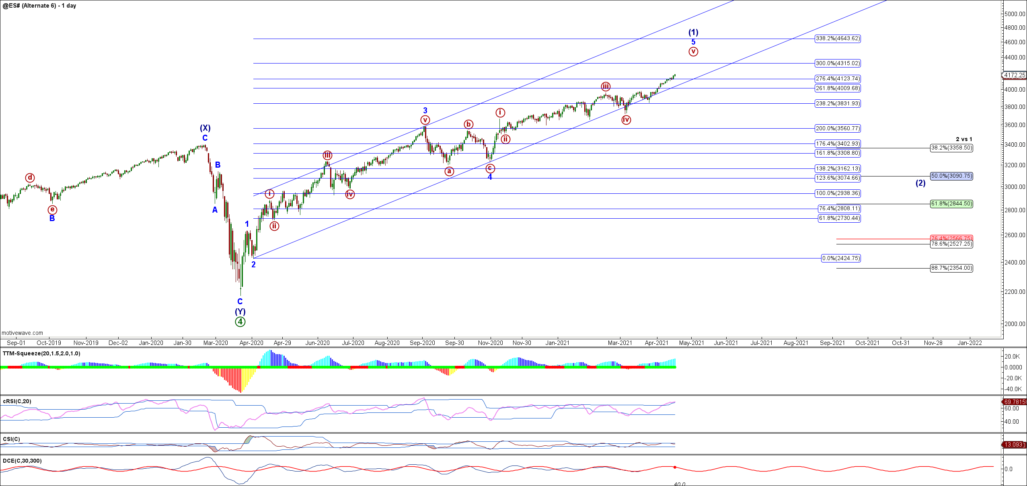Select the blue-highlighted 50.0%(3090.75) retracement label
The width and height of the screenshot is (1027, 486).
[x=951, y=176]
